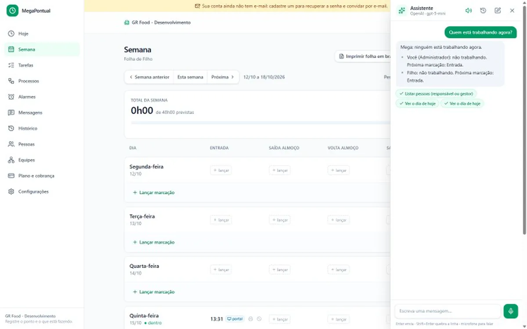Click the Assistente sparkle icon

pyautogui.click(x=401, y=11)
